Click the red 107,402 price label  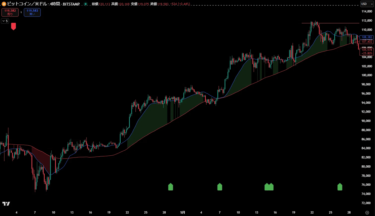pyautogui.click(x=366, y=41)
